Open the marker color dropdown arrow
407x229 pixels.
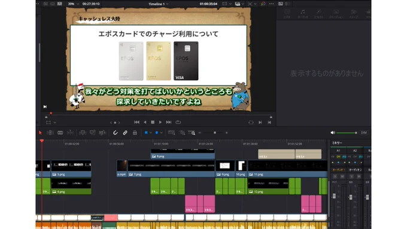point(161,133)
